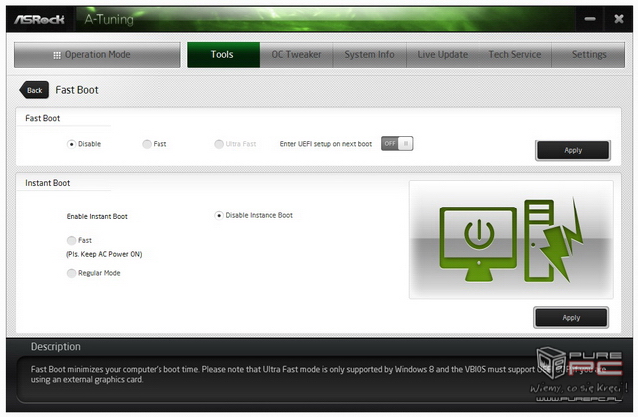
Task: Select Regular Mode for Instant Boot
Action: [71, 273]
